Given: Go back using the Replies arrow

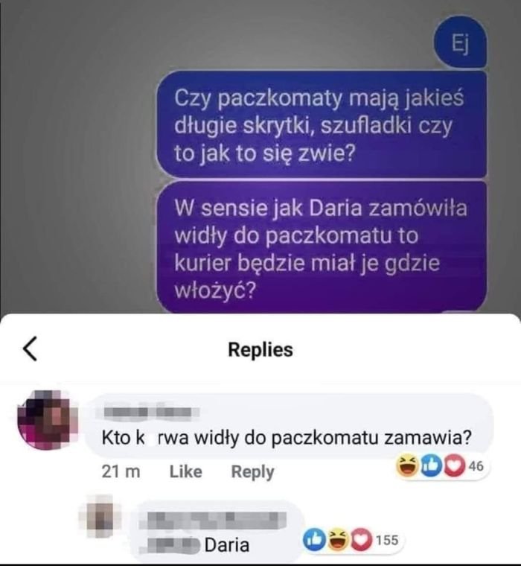Looking at the screenshot, I should coord(31,349).
